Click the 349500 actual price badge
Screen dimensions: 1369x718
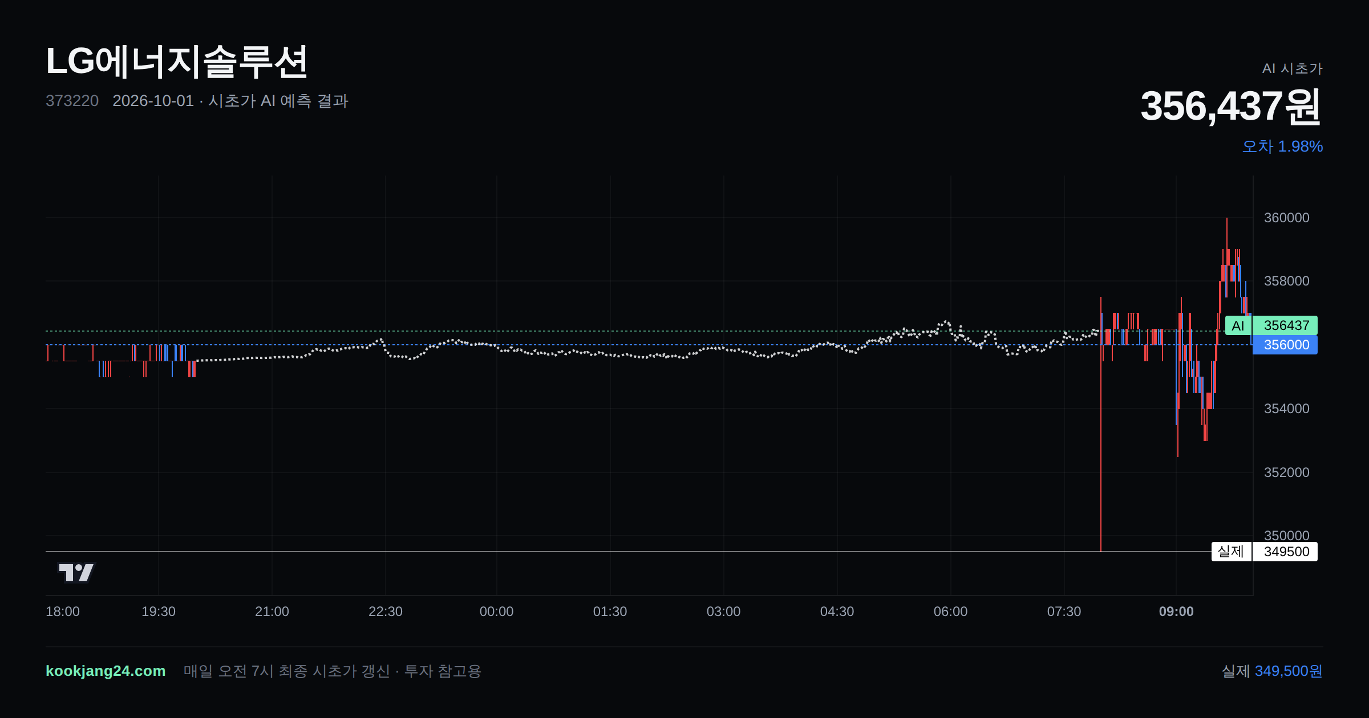(x=1285, y=552)
